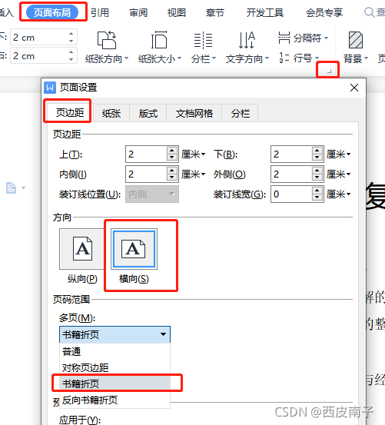Viewport: 385px width, 425px height.
Task: Open the 分隔符 breaks menu
Action: point(303,38)
